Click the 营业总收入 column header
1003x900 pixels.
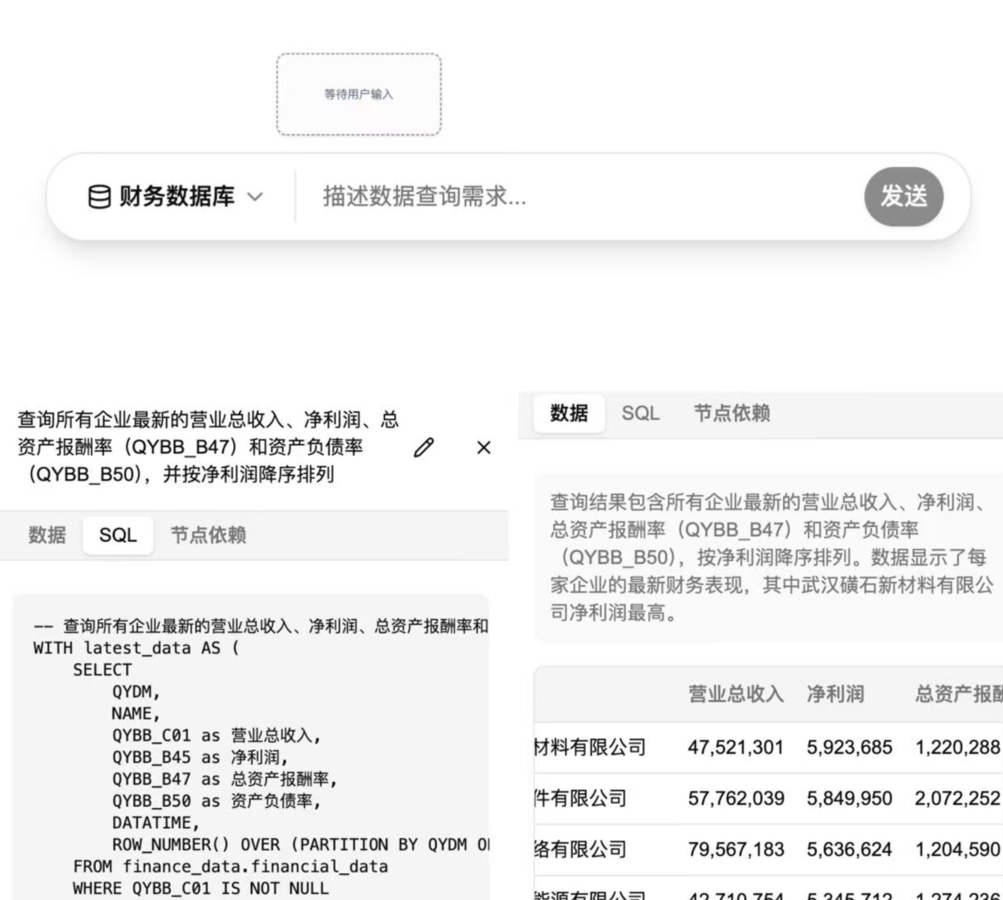735,694
